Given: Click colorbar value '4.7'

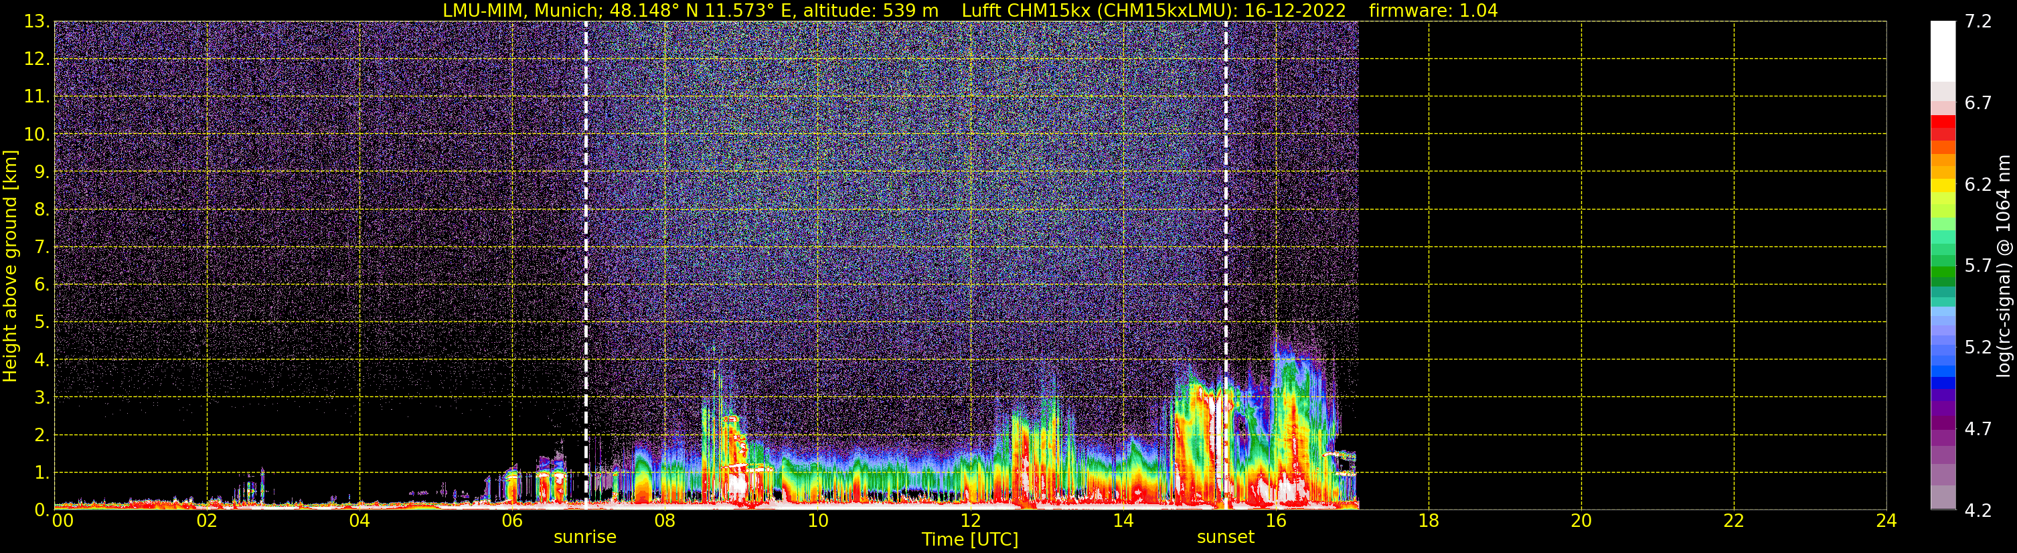Looking at the screenshot, I should [x=1978, y=428].
